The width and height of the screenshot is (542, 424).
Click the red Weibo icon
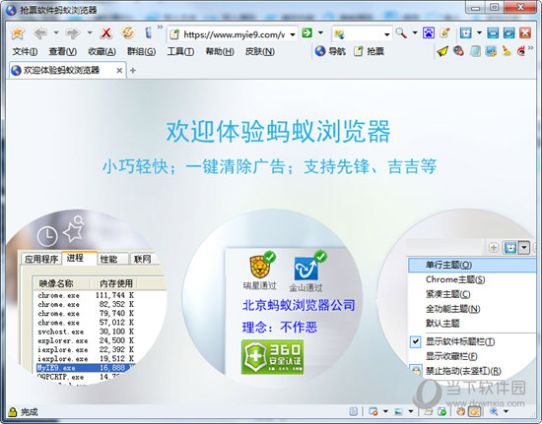point(521,51)
